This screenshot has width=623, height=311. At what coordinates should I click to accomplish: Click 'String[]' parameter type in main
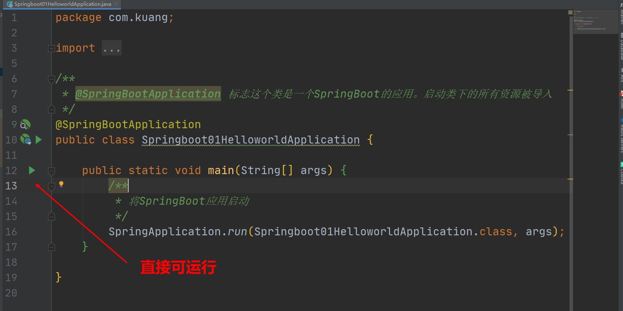[267, 170]
